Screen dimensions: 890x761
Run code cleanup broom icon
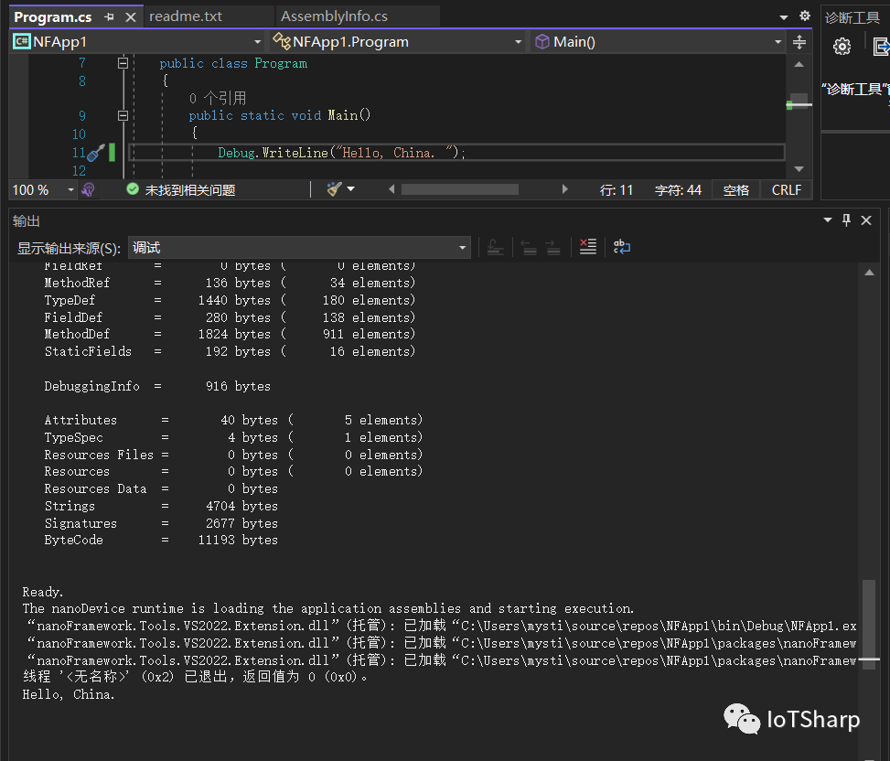(x=334, y=189)
